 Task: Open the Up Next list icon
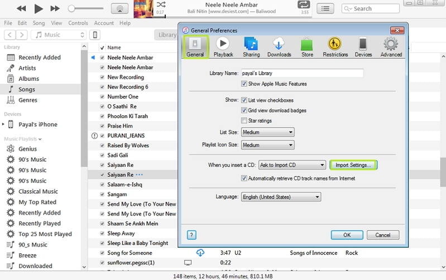point(325,8)
